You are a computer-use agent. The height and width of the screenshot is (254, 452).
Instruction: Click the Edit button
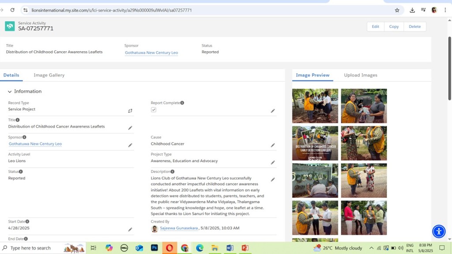(375, 26)
